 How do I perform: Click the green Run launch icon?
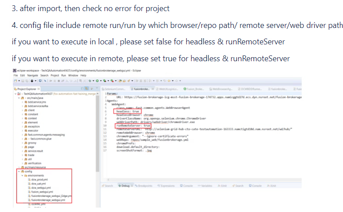coord(97,81)
